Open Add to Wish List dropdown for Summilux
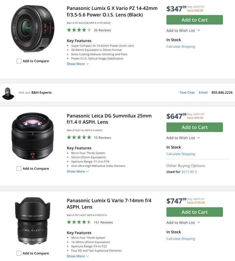 point(183,138)
